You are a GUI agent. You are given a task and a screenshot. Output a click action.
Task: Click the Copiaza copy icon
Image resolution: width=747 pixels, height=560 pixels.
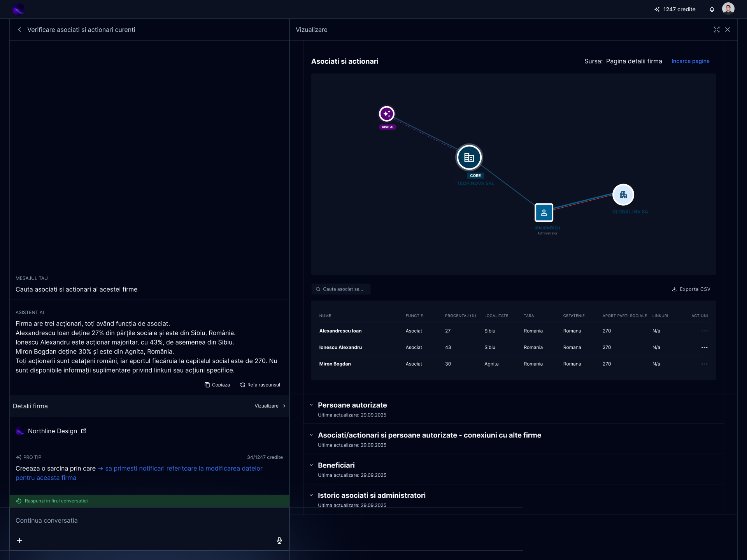point(207,385)
